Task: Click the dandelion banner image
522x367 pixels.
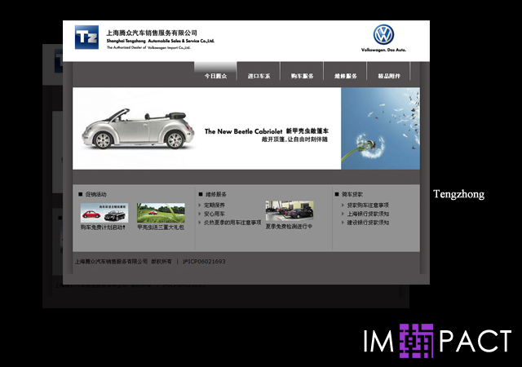Action: pos(380,129)
